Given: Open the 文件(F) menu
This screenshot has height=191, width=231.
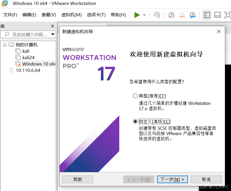Looking at the screenshot, I should (x=10, y=15).
